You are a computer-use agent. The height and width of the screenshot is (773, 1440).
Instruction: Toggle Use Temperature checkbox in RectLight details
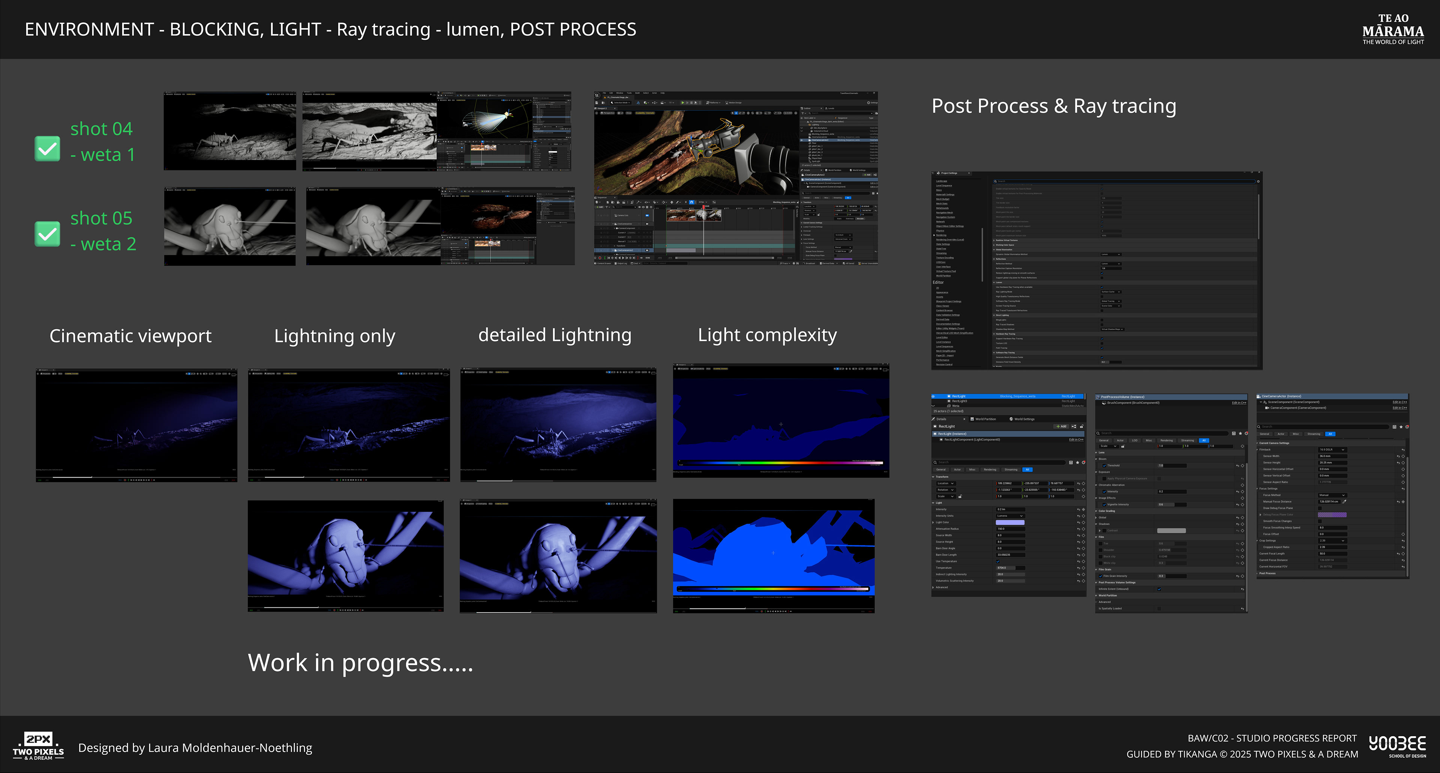998,561
